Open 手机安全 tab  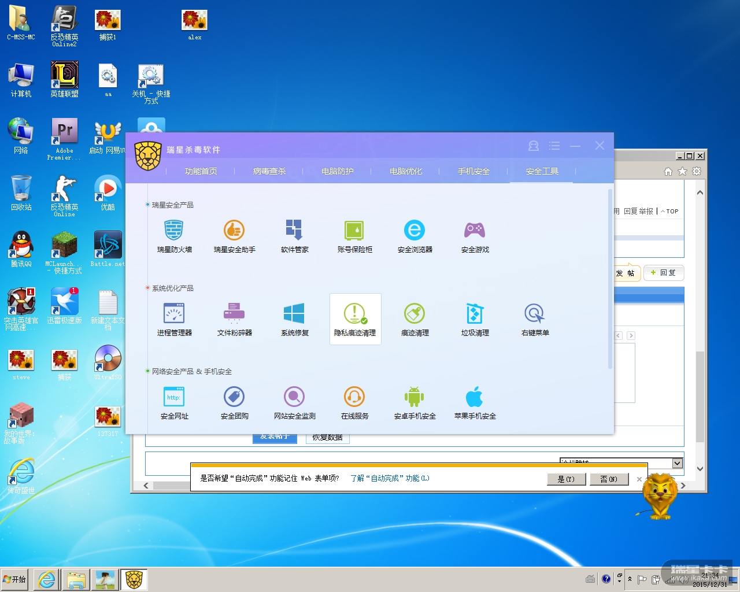[x=473, y=171]
